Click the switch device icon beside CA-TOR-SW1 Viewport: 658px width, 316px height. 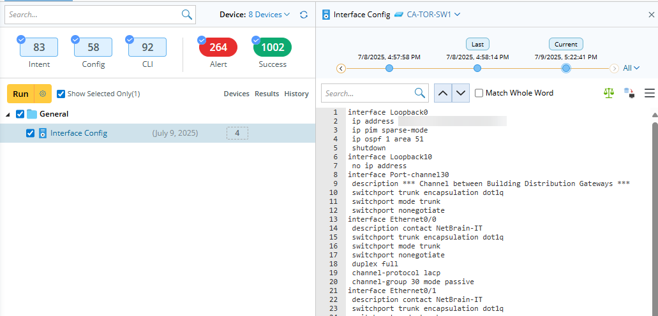click(398, 15)
